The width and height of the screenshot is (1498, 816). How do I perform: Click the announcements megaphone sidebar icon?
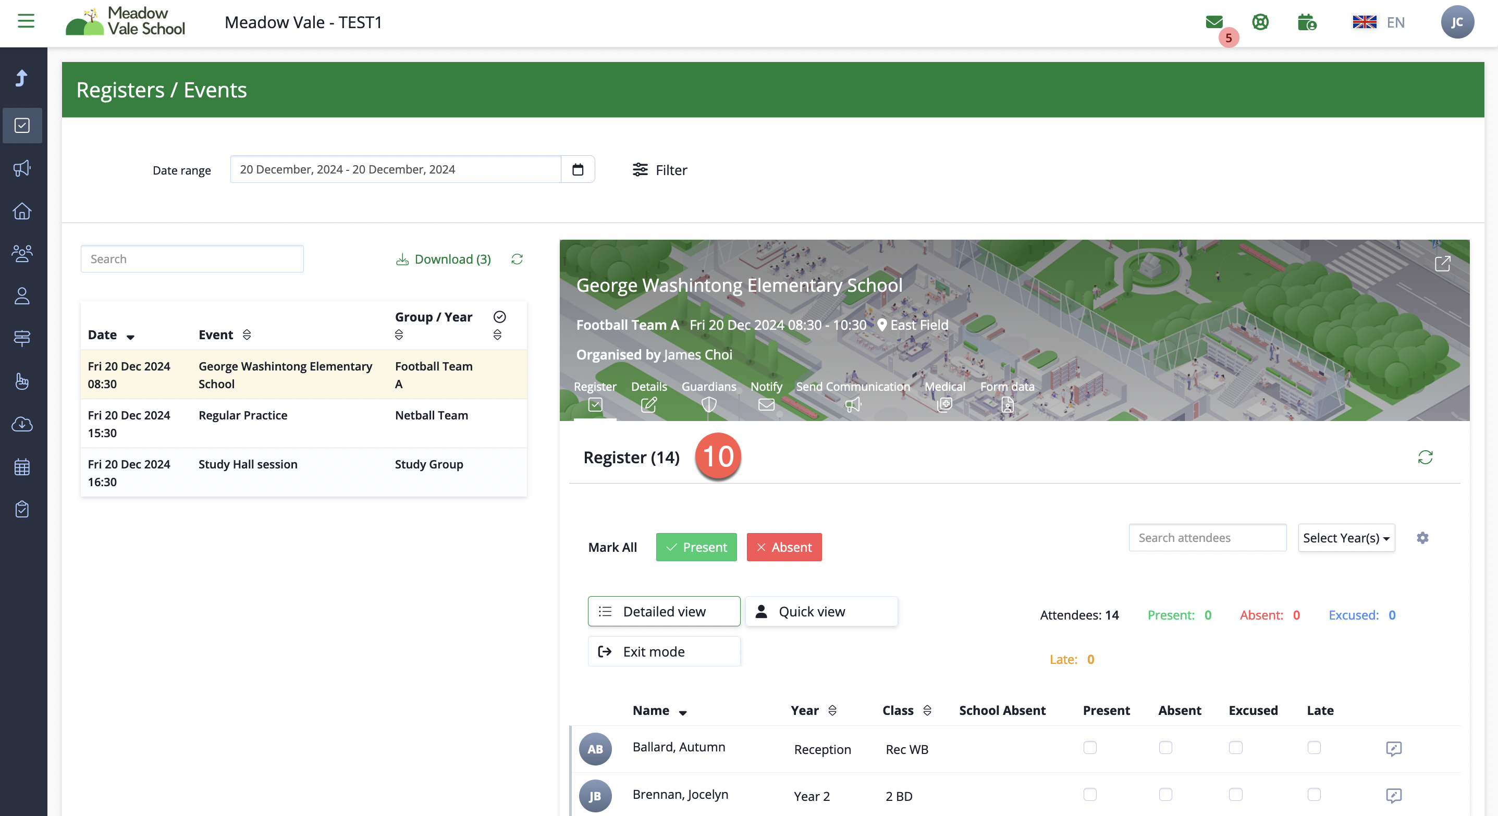click(22, 168)
